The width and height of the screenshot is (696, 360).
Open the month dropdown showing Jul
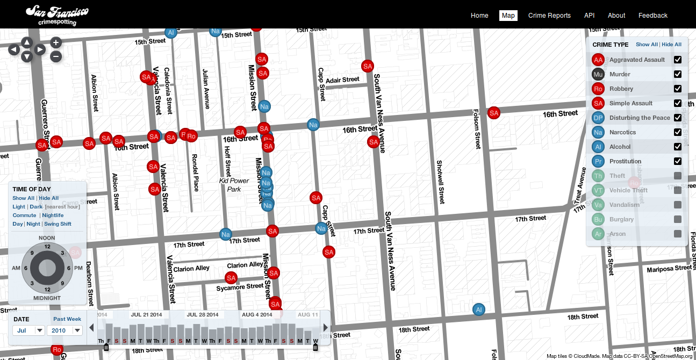tap(28, 330)
